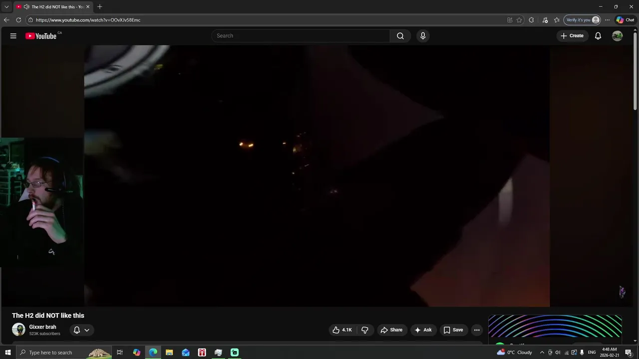Save the video to a playlist
This screenshot has width=639, height=359.
tap(453, 330)
